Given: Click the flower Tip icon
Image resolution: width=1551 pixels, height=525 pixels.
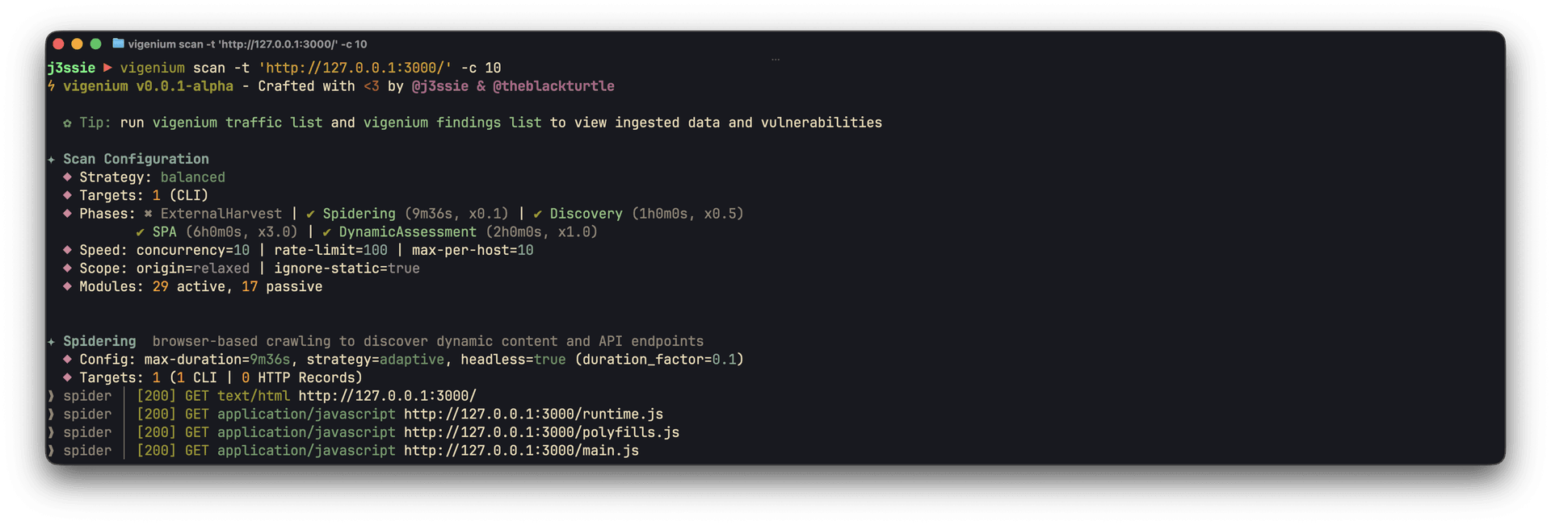Looking at the screenshot, I should 68,123.
